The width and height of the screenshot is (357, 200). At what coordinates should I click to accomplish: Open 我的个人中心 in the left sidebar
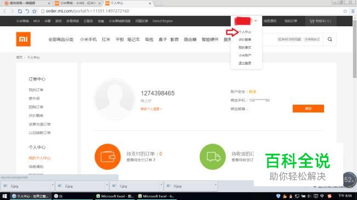(40, 158)
